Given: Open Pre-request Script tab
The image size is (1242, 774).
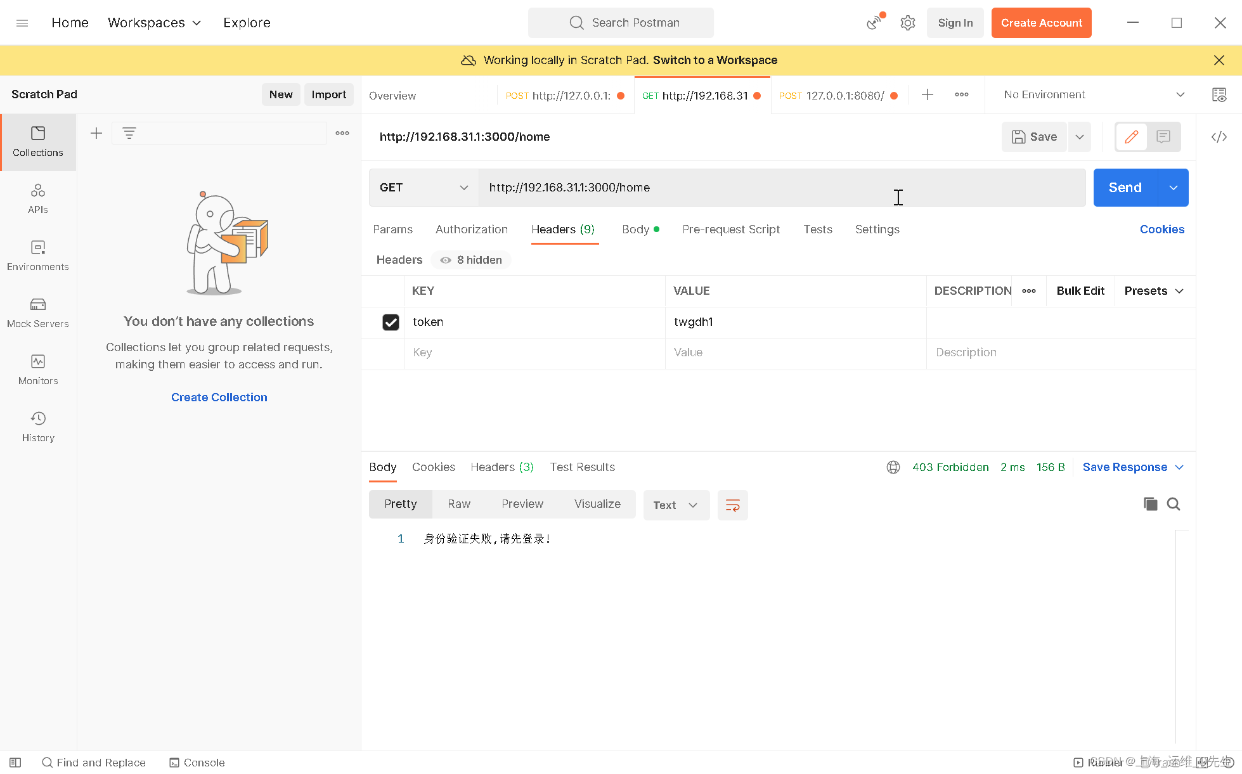Looking at the screenshot, I should coord(731,229).
